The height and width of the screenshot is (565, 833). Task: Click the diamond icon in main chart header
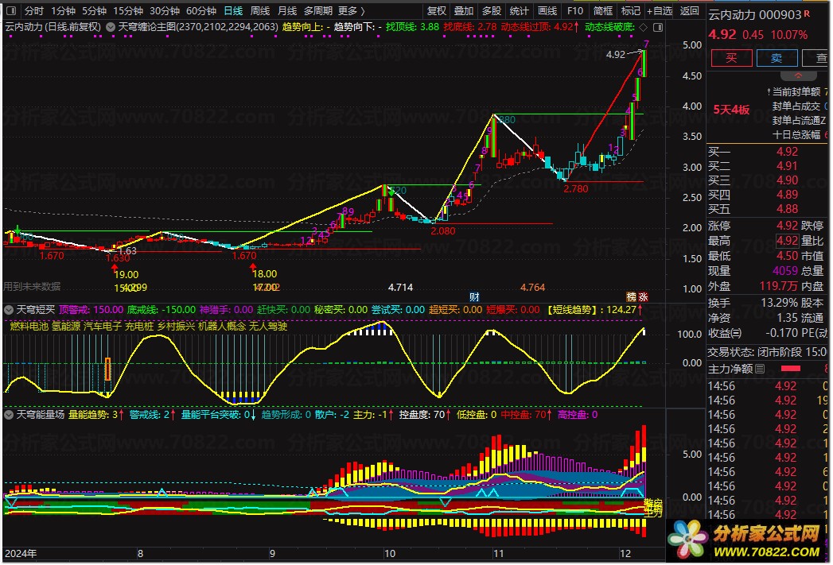tap(644, 27)
